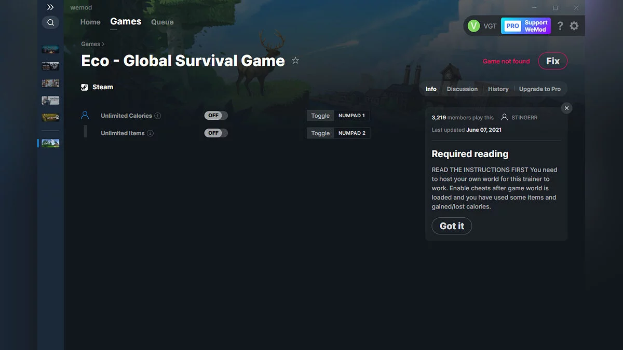
Task: Select the third game thumbnail in sidebar
Action: (x=50, y=83)
